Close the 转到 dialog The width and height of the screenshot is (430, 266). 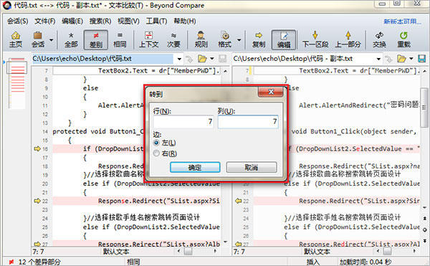[x=271, y=92]
